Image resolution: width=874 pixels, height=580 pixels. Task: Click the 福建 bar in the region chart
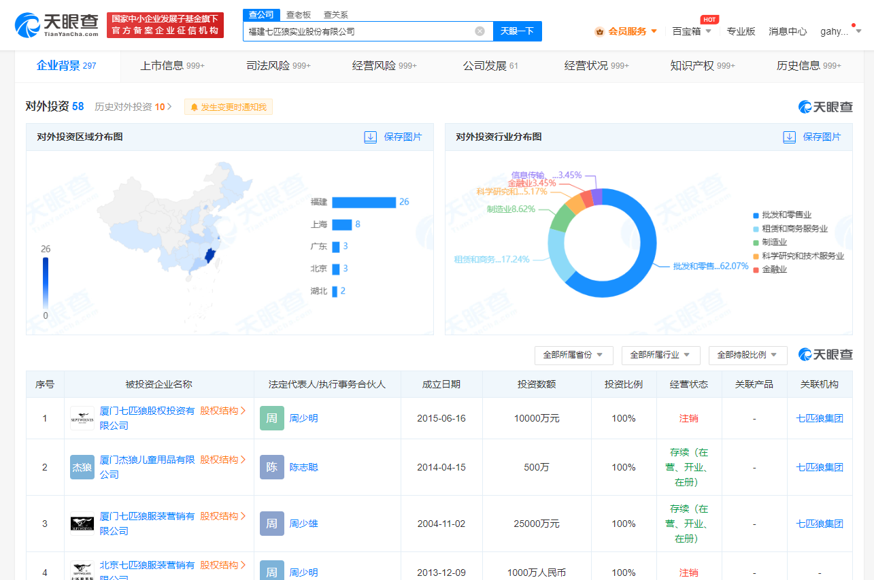364,202
